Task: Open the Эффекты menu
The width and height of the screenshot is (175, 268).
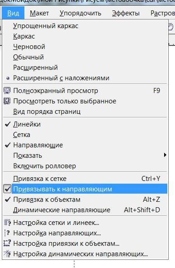Action: click(x=126, y=13)
